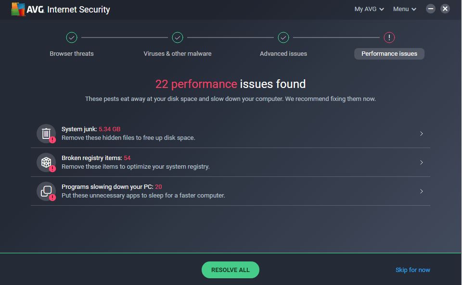Click the Broken registry cube icon
Screen dimensions: 462x285
tap(46, 162)
